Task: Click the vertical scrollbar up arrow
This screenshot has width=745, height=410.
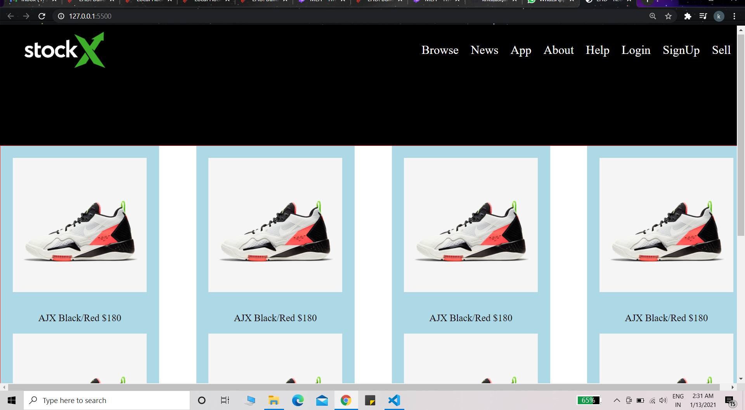Action: 741,29
